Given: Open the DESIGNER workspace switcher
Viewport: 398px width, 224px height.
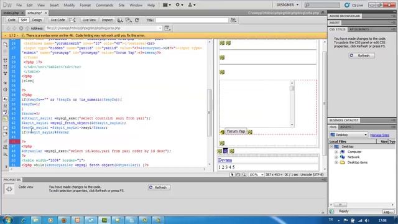Looking at the screenshot, I should click(x=287, y=5).
